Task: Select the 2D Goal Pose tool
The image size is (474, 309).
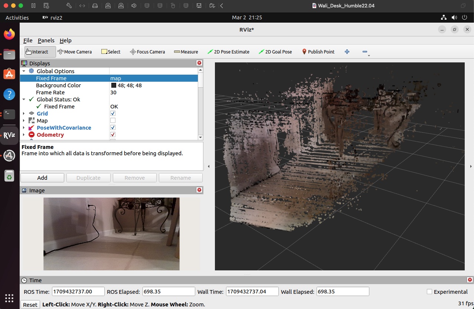Action: 275,52
